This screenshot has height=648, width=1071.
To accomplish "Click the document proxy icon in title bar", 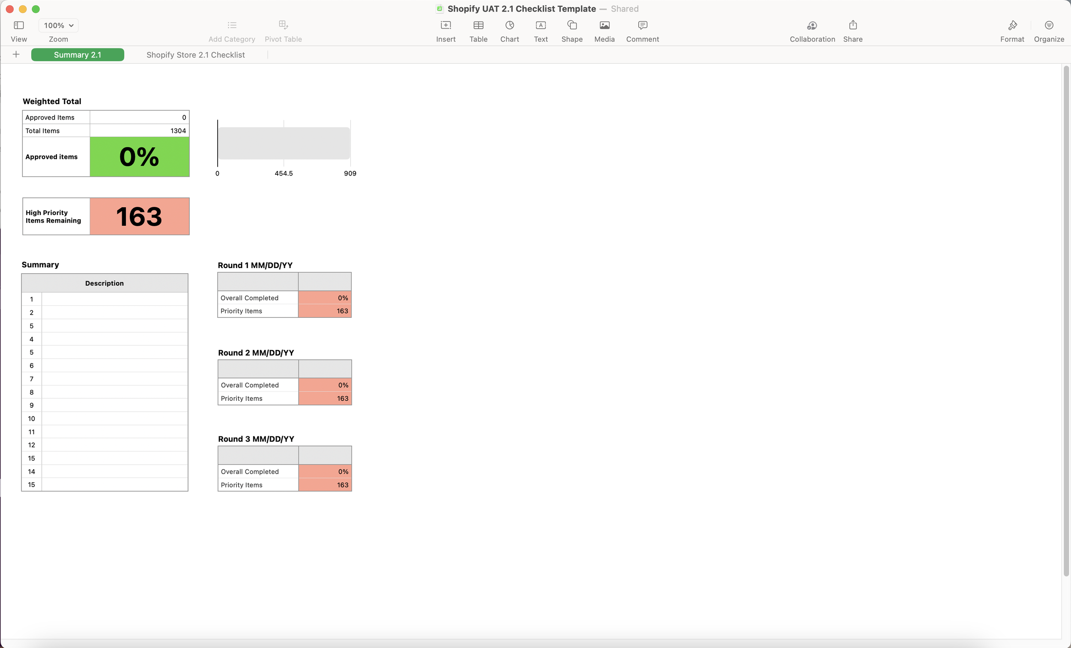I will pyautogui.click(x=440, y=9).
